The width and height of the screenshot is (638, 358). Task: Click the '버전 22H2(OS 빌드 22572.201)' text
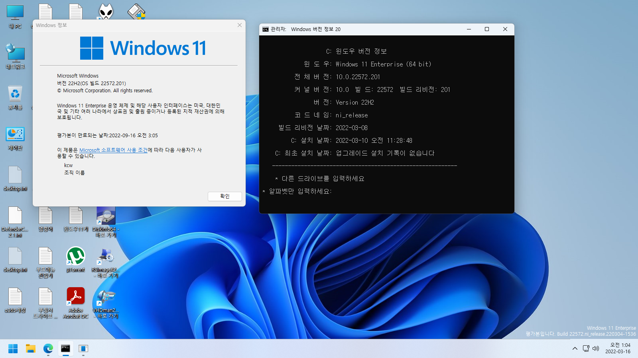[x=91, y=83]
